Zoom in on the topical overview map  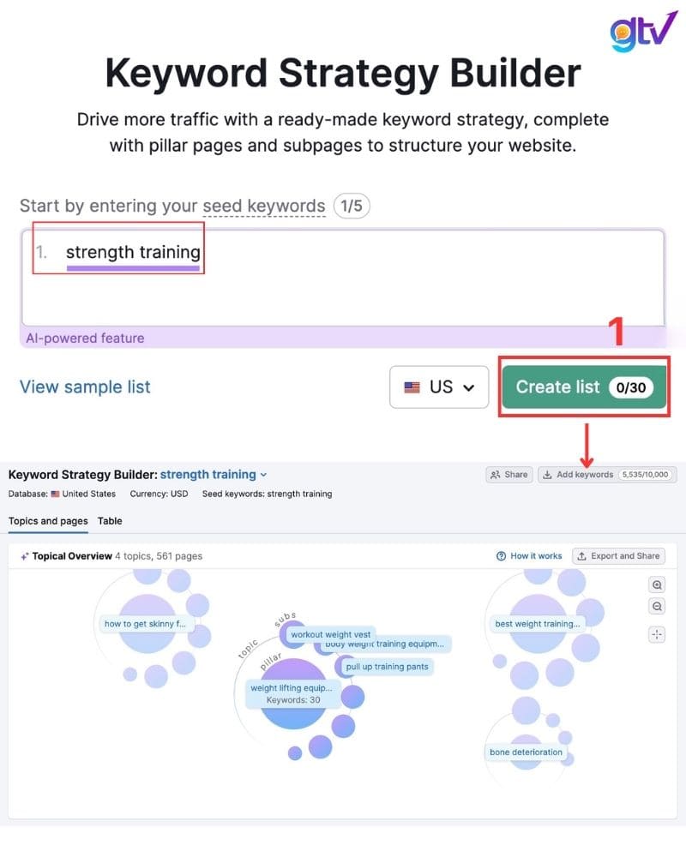coord(656,584)
